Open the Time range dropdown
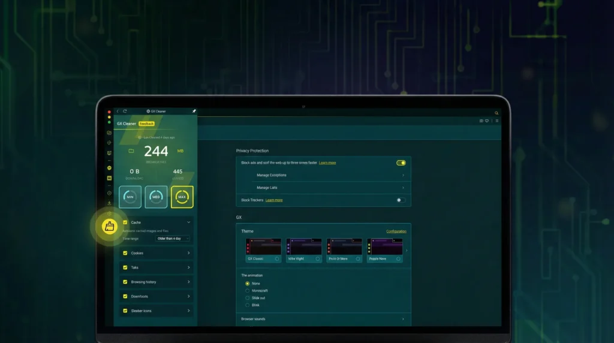Viewport: 614px width, 343px height. [173, 239]
